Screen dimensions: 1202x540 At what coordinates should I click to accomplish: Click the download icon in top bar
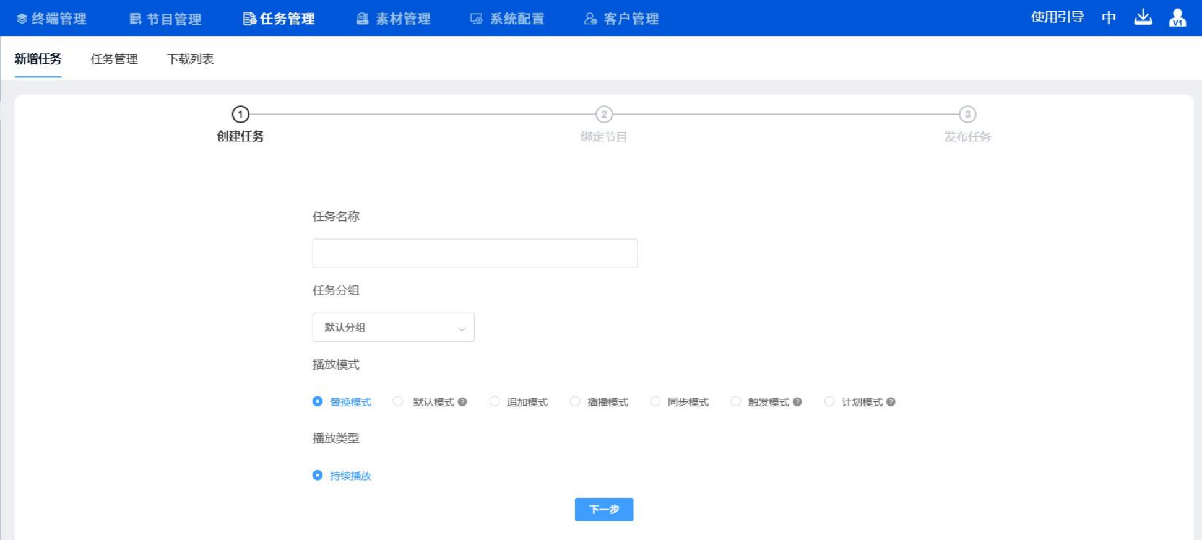click(1143, 17)
